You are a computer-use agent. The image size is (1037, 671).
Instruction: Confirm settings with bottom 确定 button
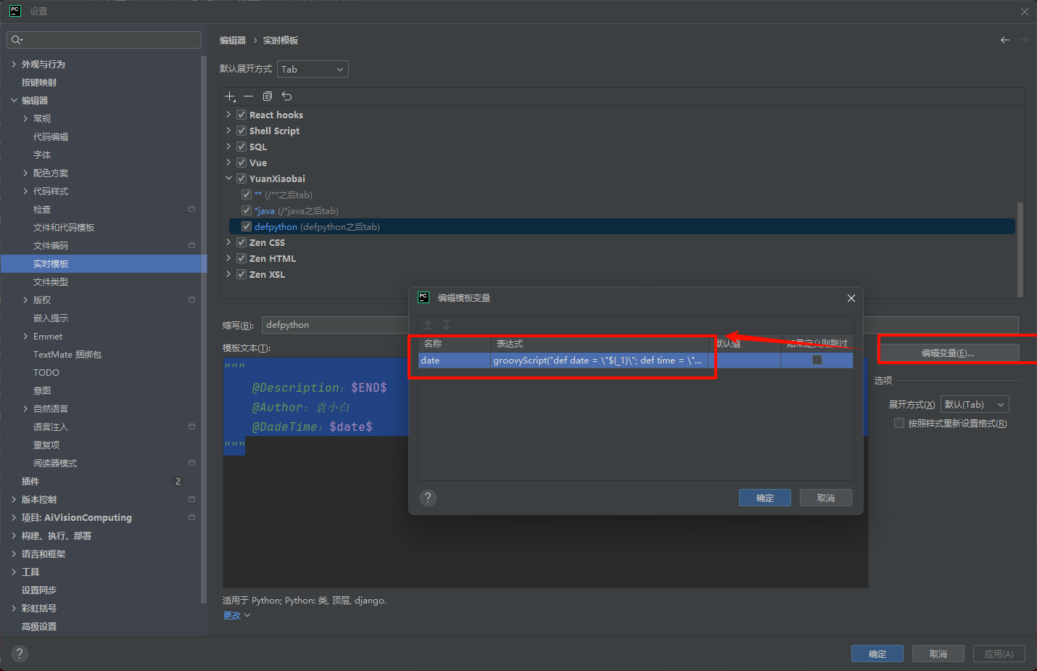(877, 654)
